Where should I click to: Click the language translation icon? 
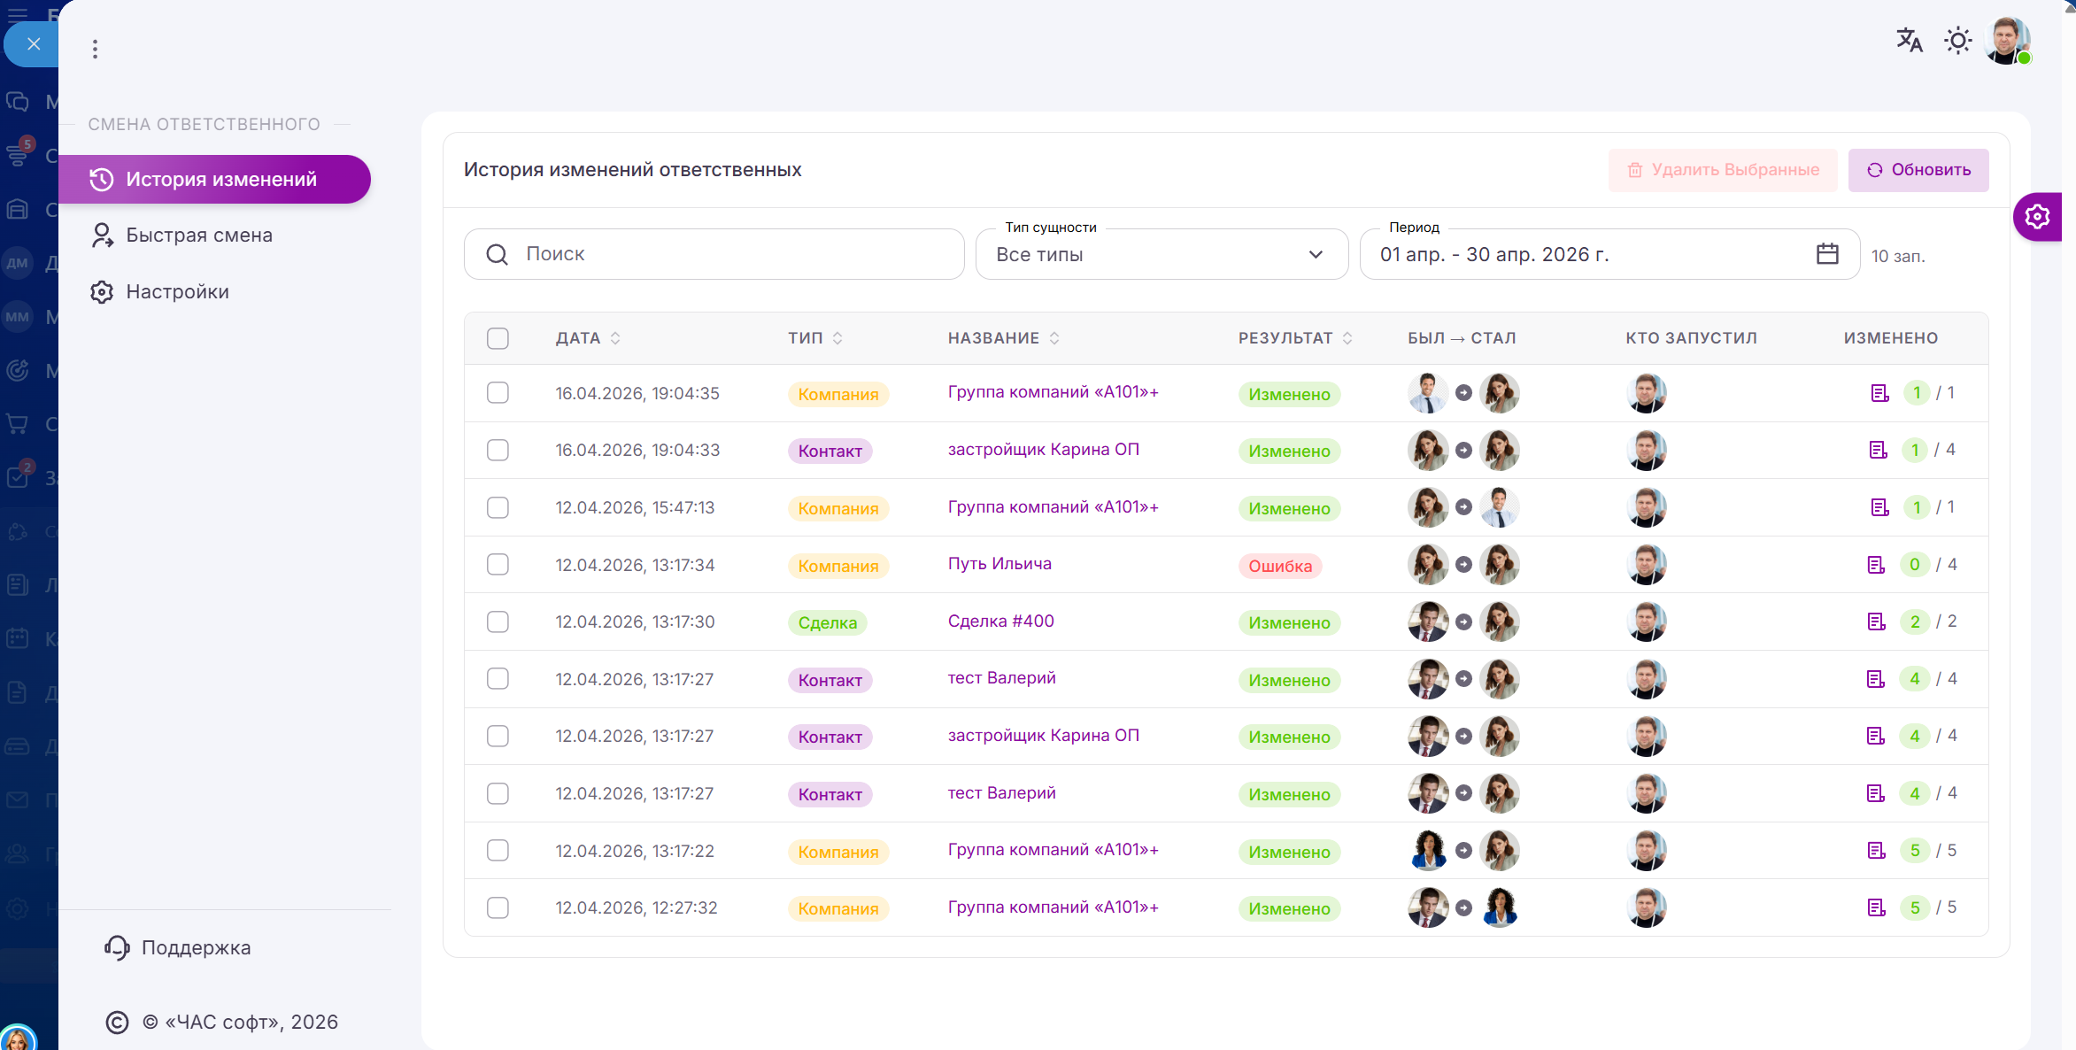[x=1909, y=41]
